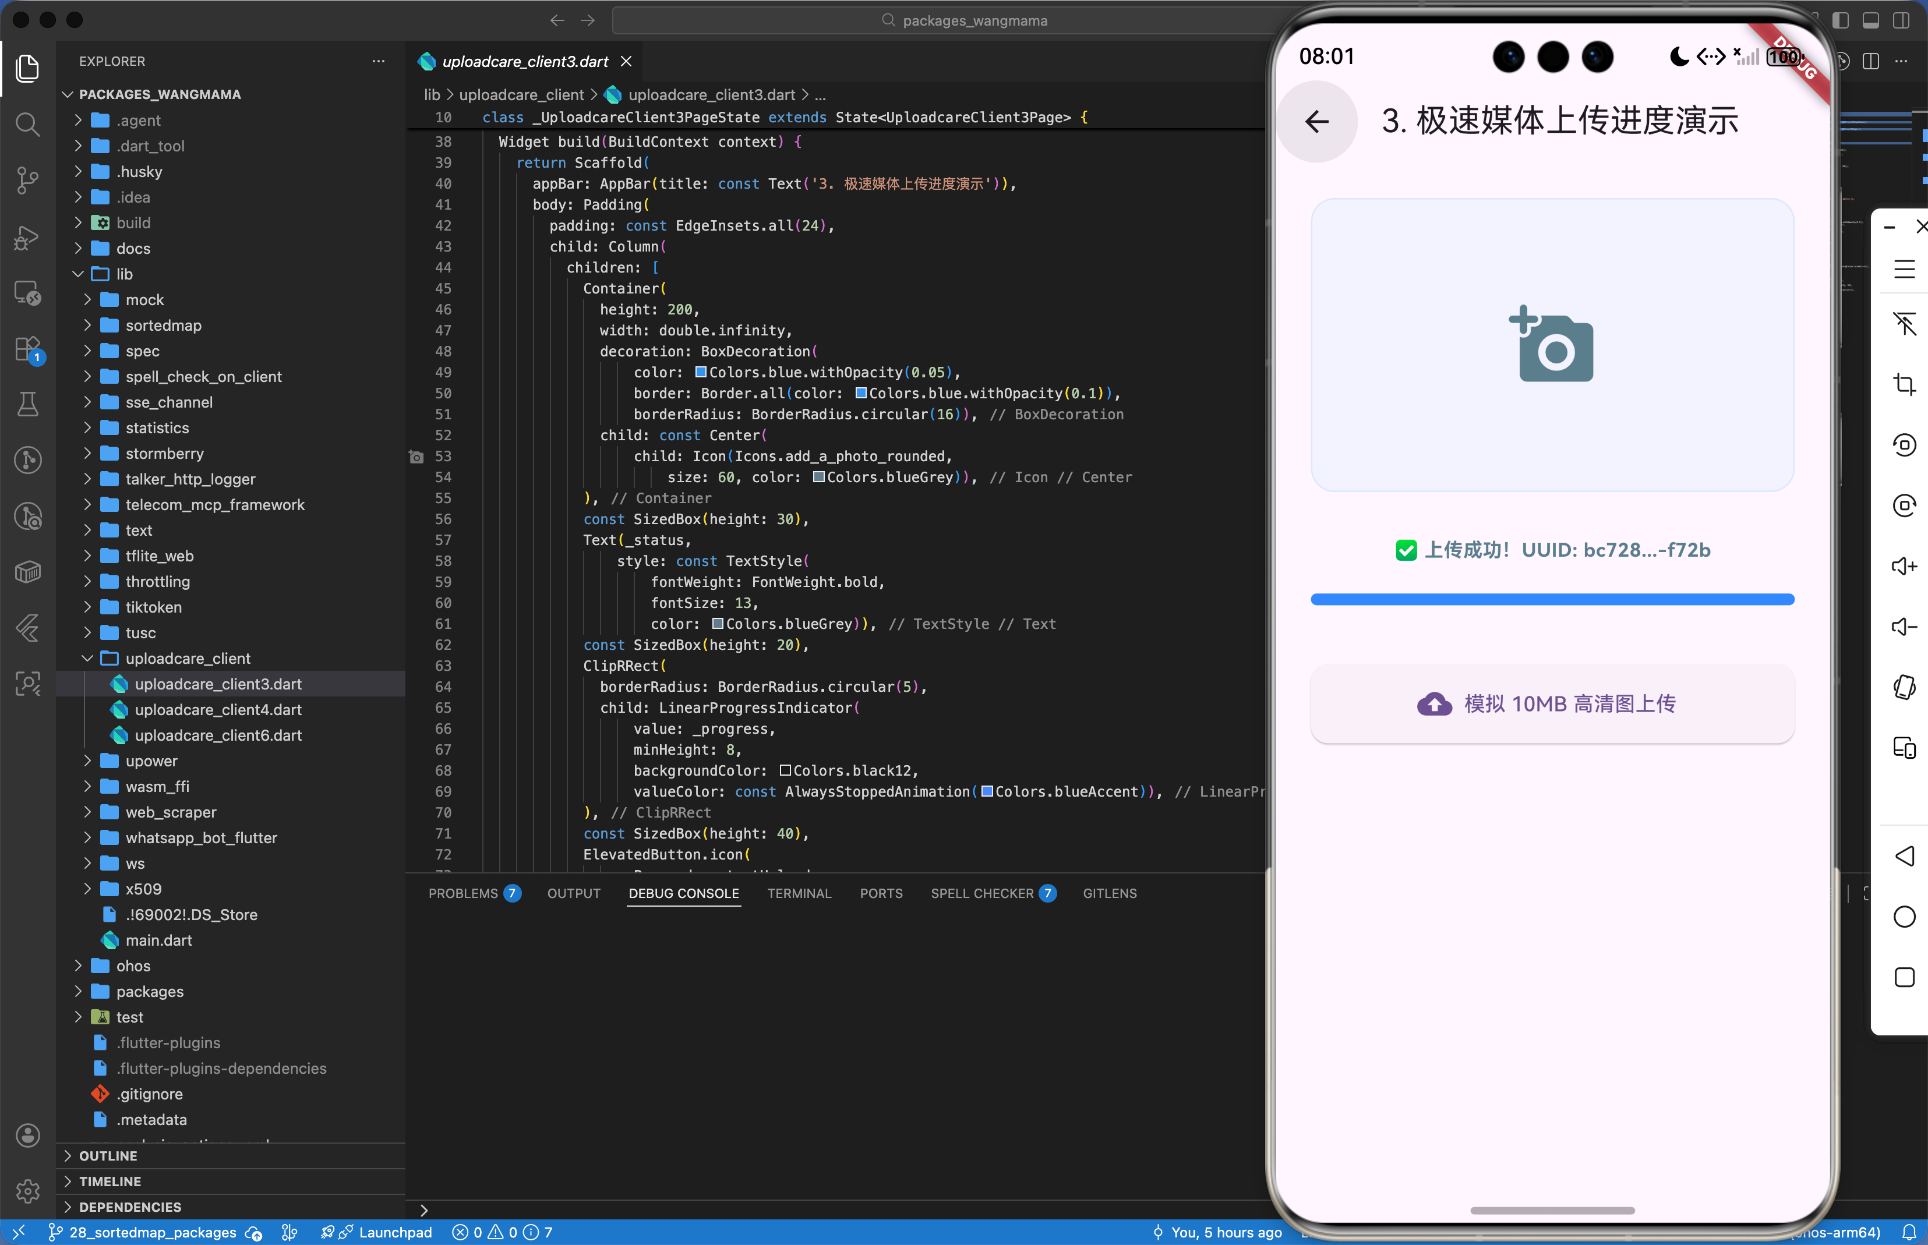This screenshot has height=1245, width=1928.
Task: Toggle primary sidebar layout button
Action: [x=1841, y=20]
